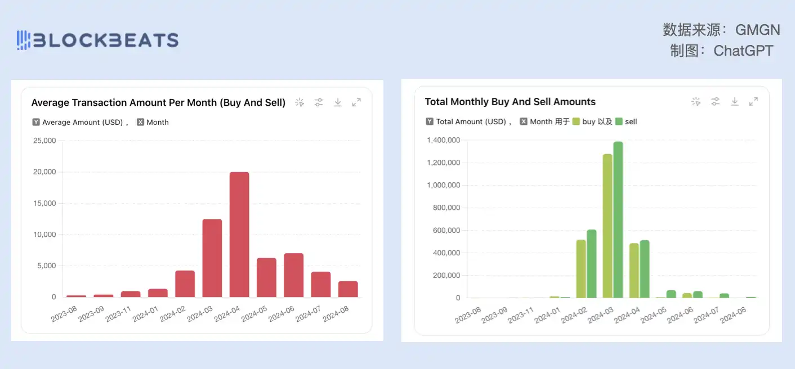The image size is (795, 369).
Task: Click the light-green buy color swatch in legend
Action: [576, 121]
